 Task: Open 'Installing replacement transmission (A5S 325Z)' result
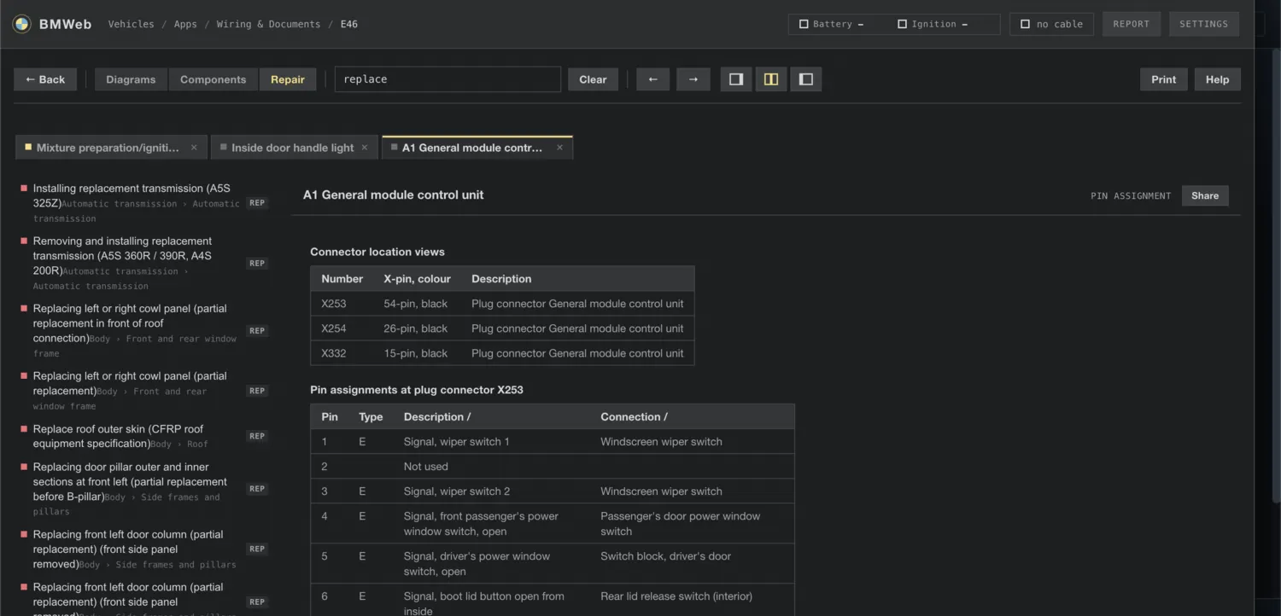pyautogui.click(x=144, y=203)
